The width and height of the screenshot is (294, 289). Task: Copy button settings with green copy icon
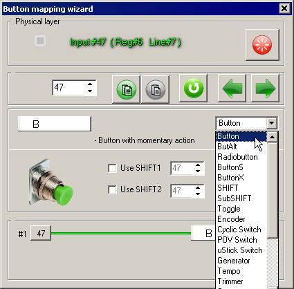point(126,89)
